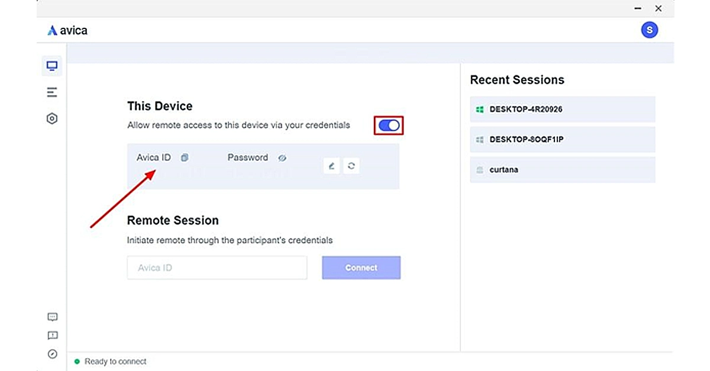
Task: Click the Password label
Action: pyautogui.click(x=248, y=158)
